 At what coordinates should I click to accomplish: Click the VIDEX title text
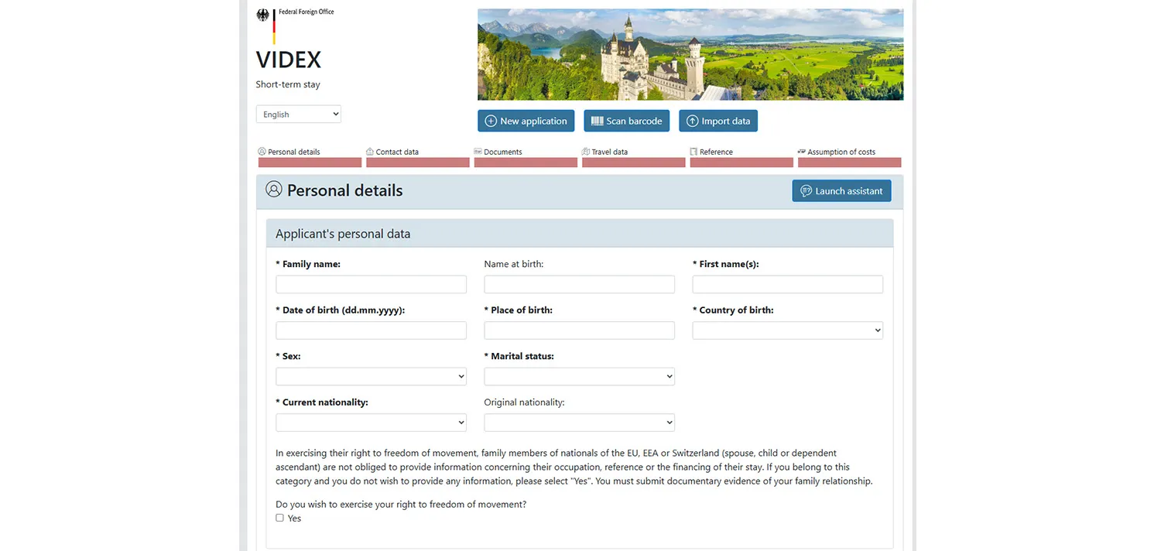289,60
